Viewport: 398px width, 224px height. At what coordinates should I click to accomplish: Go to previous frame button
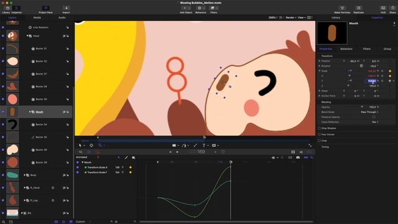coord(170,152)
